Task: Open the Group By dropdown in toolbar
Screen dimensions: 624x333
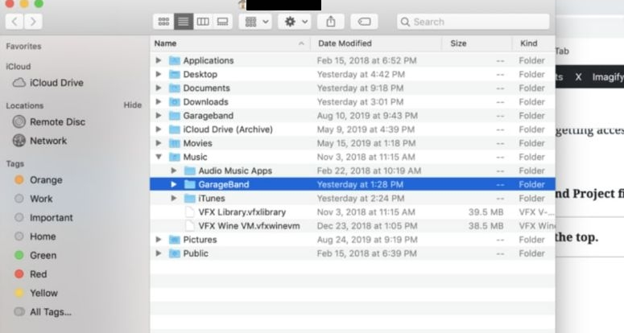Action: (x=257, y=22)
